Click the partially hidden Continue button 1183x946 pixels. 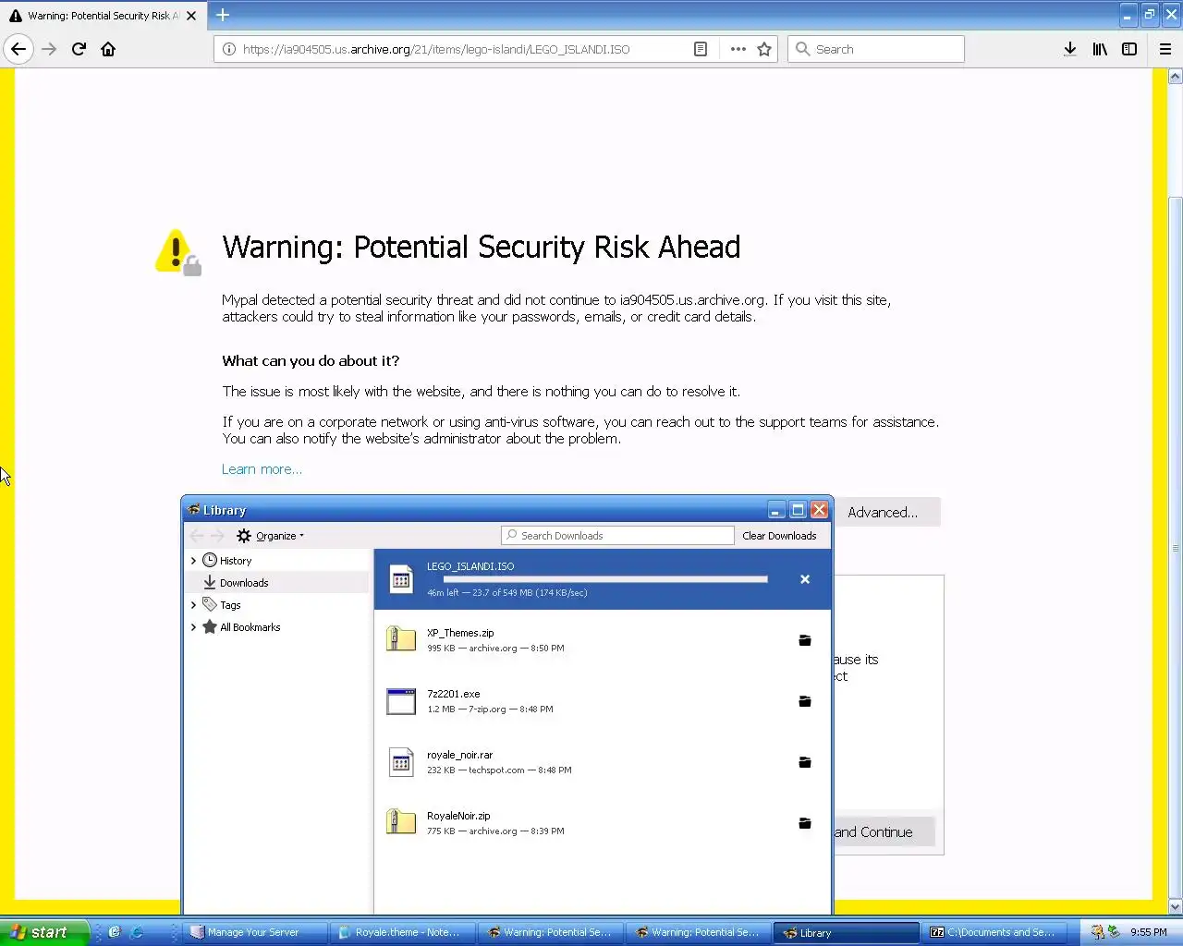tap(884, 831)
